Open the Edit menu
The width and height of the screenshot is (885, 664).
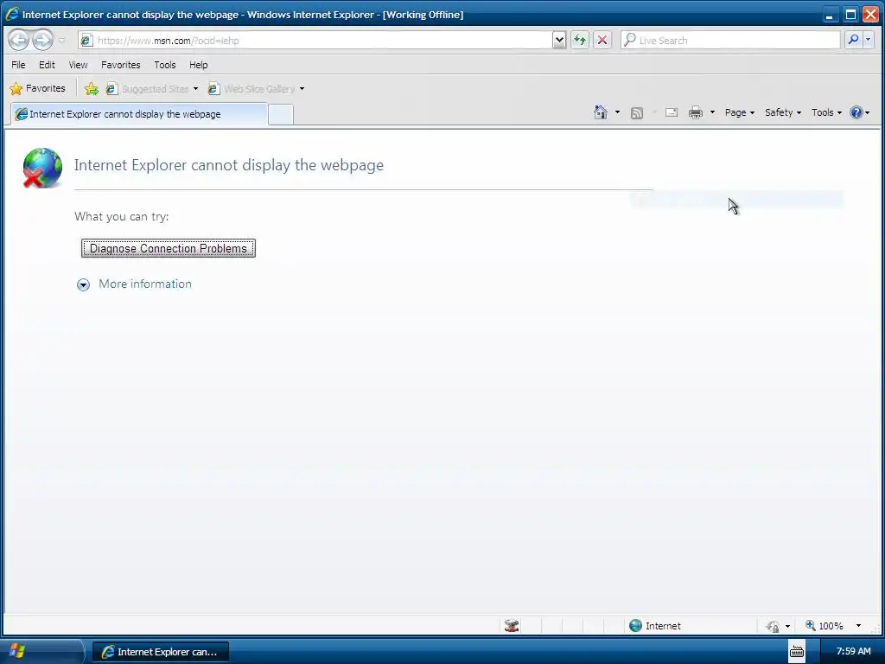point(47,65)
